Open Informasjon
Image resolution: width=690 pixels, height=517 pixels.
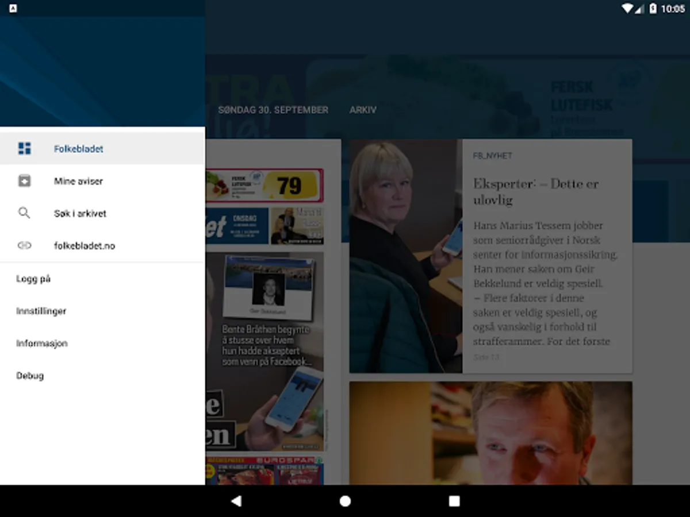pos(102,343)
